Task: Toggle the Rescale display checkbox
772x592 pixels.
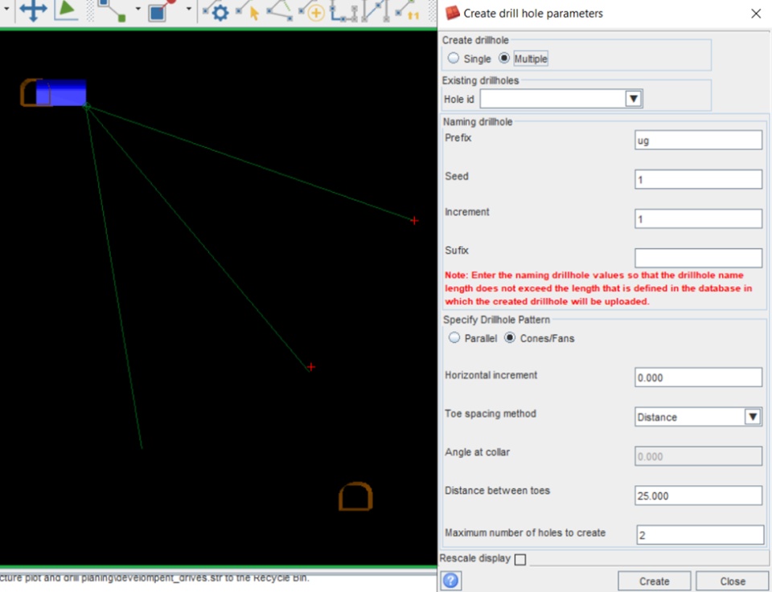Action: click(x=520, y=559)
